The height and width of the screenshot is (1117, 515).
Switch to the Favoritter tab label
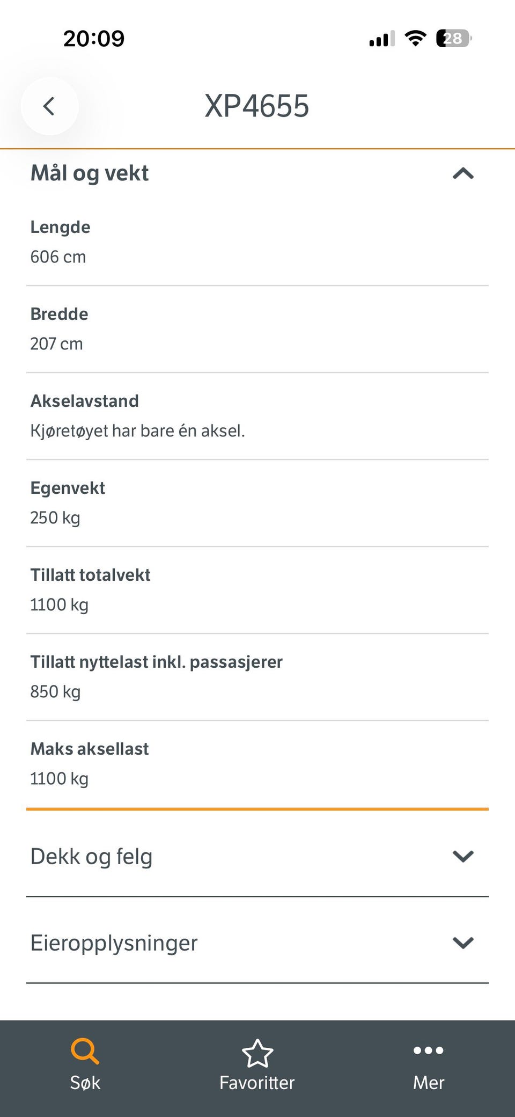[257, 1083]
